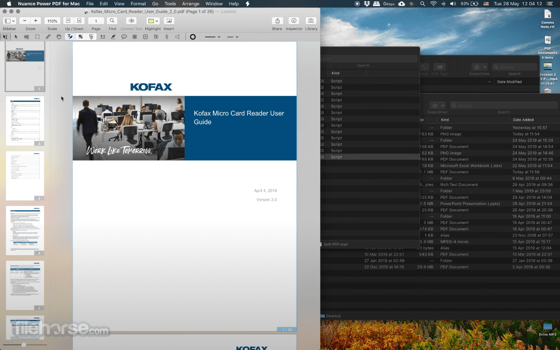Select Rich Text Document row in Finder
The height and width of the screenshot is (350, 560).
click(x=459, y=185)
